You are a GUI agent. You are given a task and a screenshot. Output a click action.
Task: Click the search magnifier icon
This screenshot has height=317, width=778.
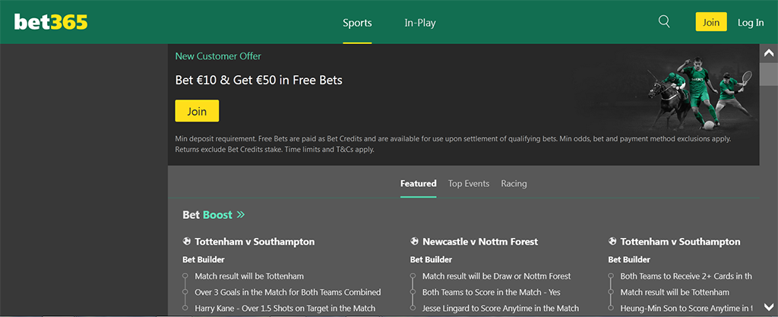[664, 22]
